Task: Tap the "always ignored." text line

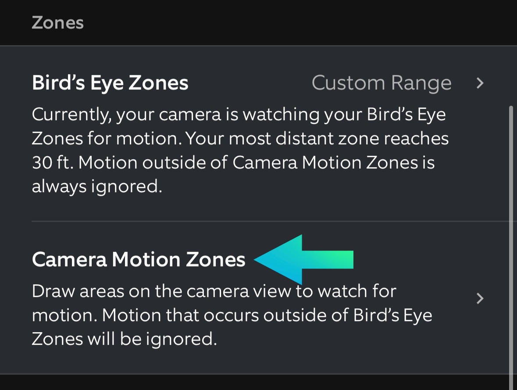Action: coord(97,187)
